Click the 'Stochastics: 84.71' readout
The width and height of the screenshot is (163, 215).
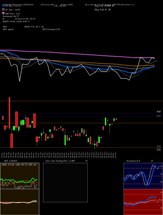11,16
